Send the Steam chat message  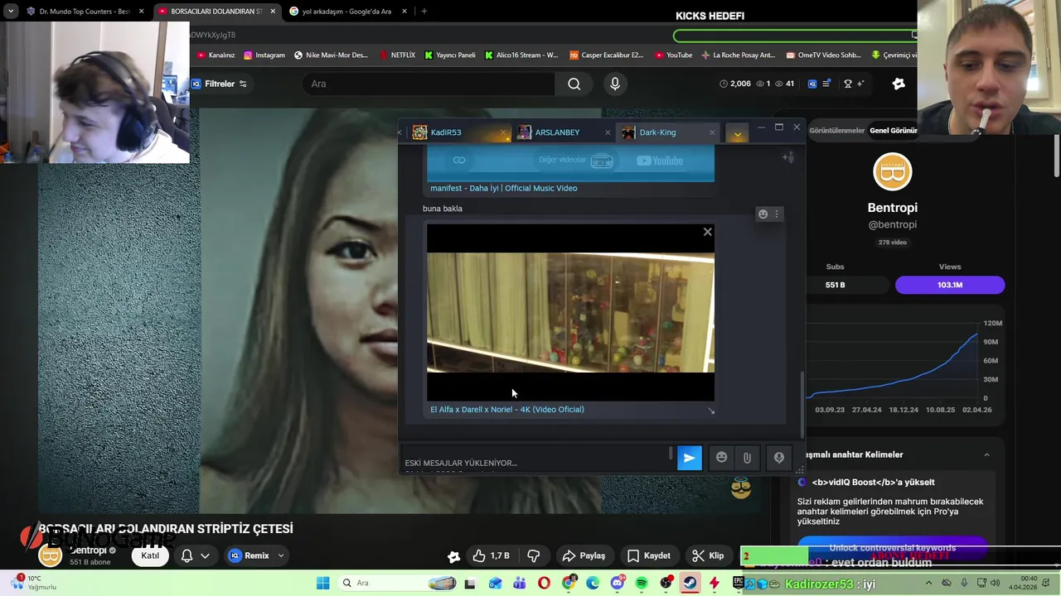pyautogui.click(x=689, y=458)
